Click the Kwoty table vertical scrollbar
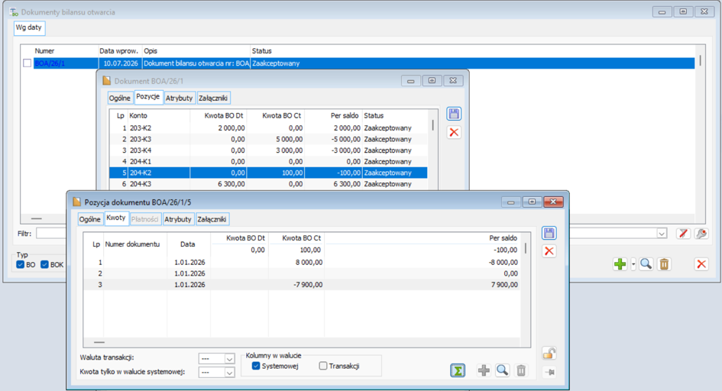This screenshot has width=722, height=391. [x=526, y=249]
